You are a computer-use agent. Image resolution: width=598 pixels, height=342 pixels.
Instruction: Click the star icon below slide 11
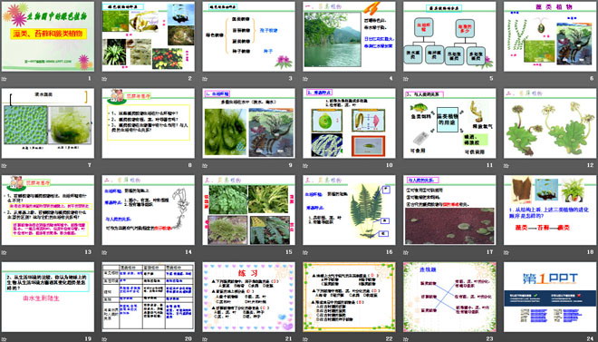(x=406, y=166)
